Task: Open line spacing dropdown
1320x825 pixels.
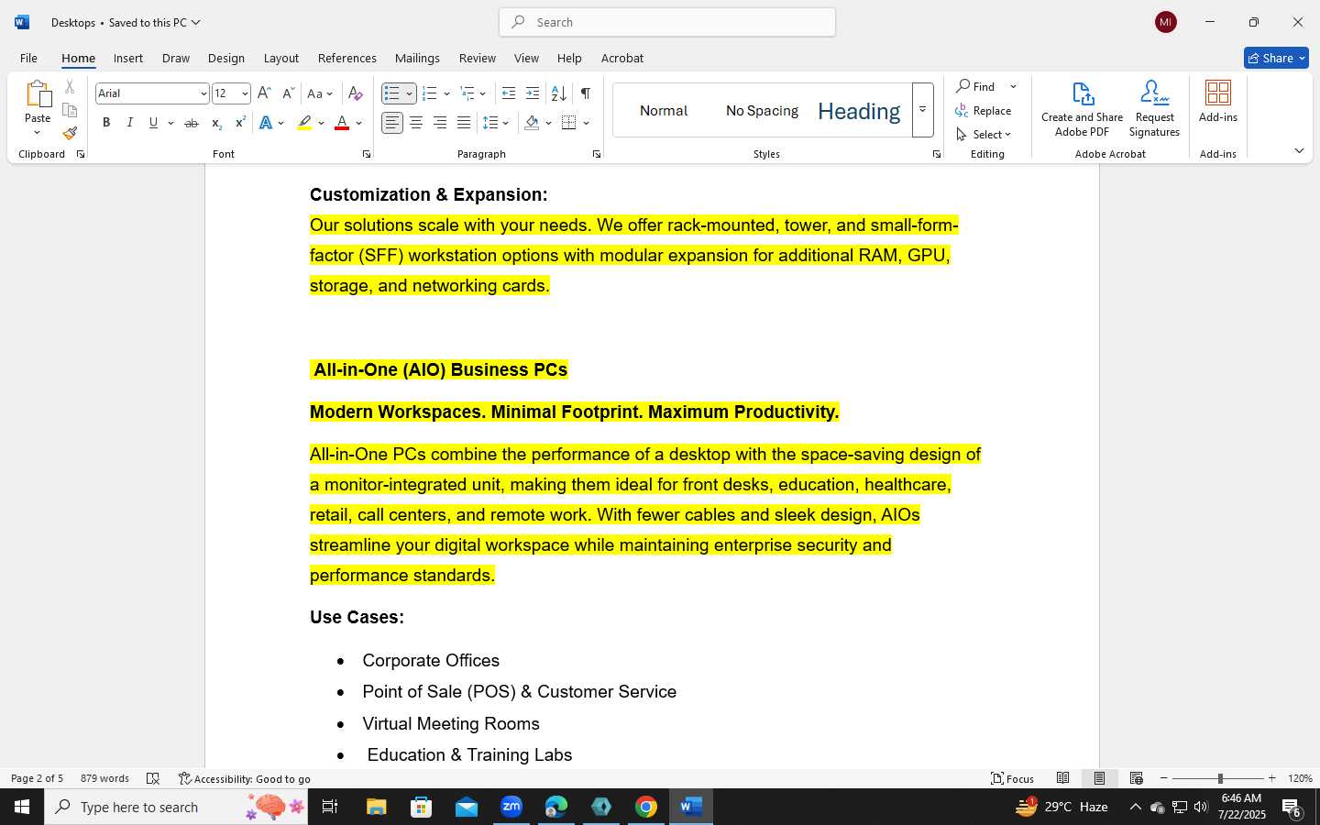Action: (506, 123)
